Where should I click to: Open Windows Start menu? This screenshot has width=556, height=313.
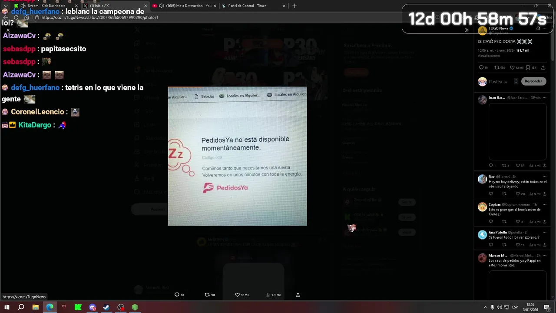[7, 307]
